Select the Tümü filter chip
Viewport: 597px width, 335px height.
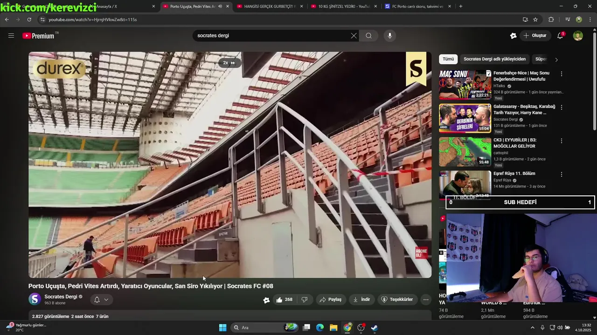[448, 59]
